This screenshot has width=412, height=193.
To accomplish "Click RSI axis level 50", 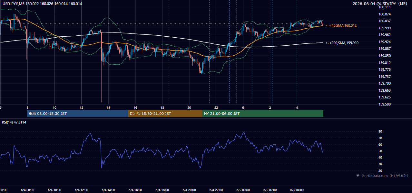I will [x=380, y=151].
